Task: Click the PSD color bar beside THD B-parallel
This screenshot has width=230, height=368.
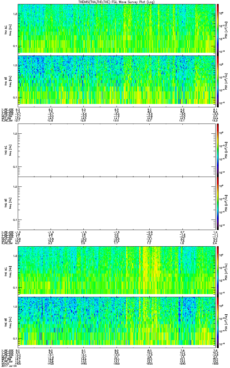Action: [217, 203]
